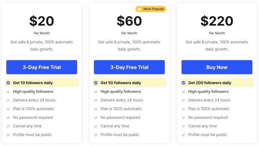Click blue check icon beside Get 50 followers daily
Image resolution: width=259 pixels, height=146 pixels.
tap(96, 83)
